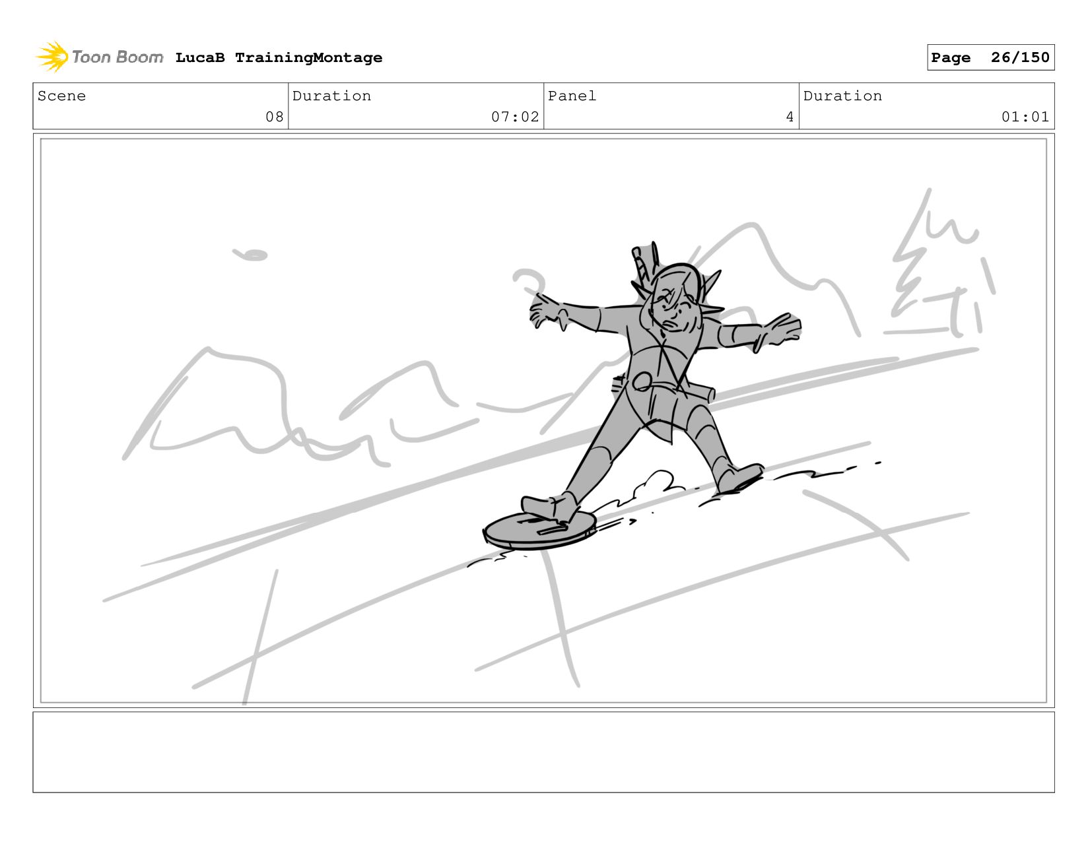Screen dimensions: 1088x842
Task: Select scene number '08'
Action: [x=275, y=117]
